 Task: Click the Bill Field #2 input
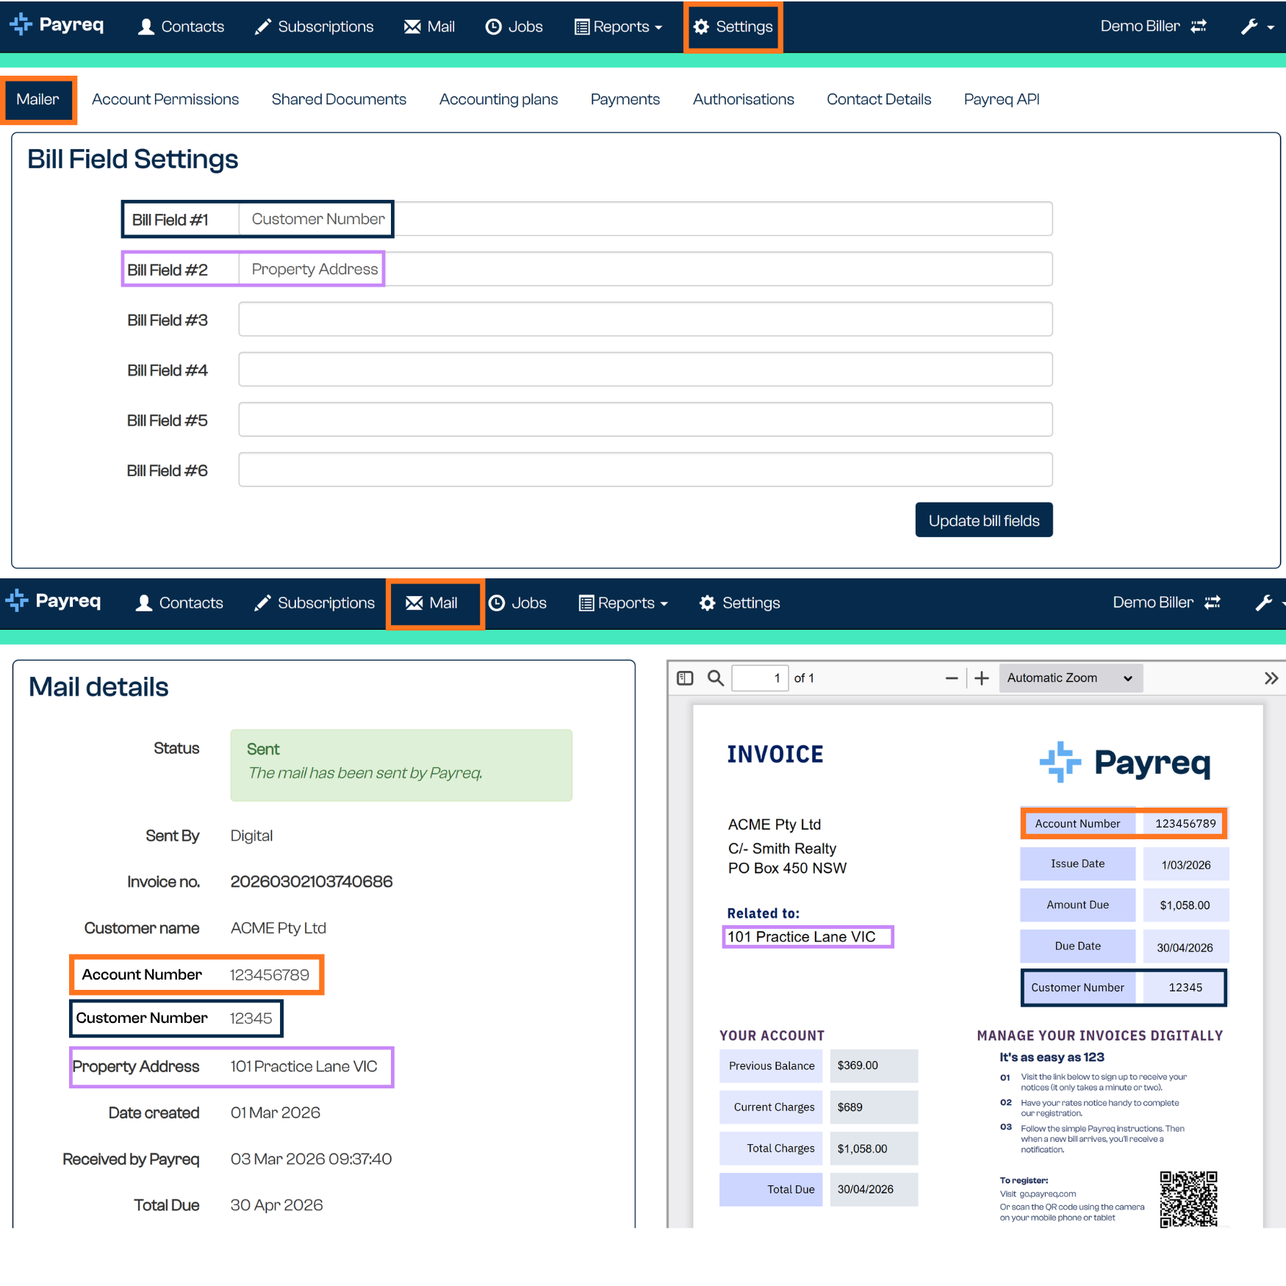[645, 269]
